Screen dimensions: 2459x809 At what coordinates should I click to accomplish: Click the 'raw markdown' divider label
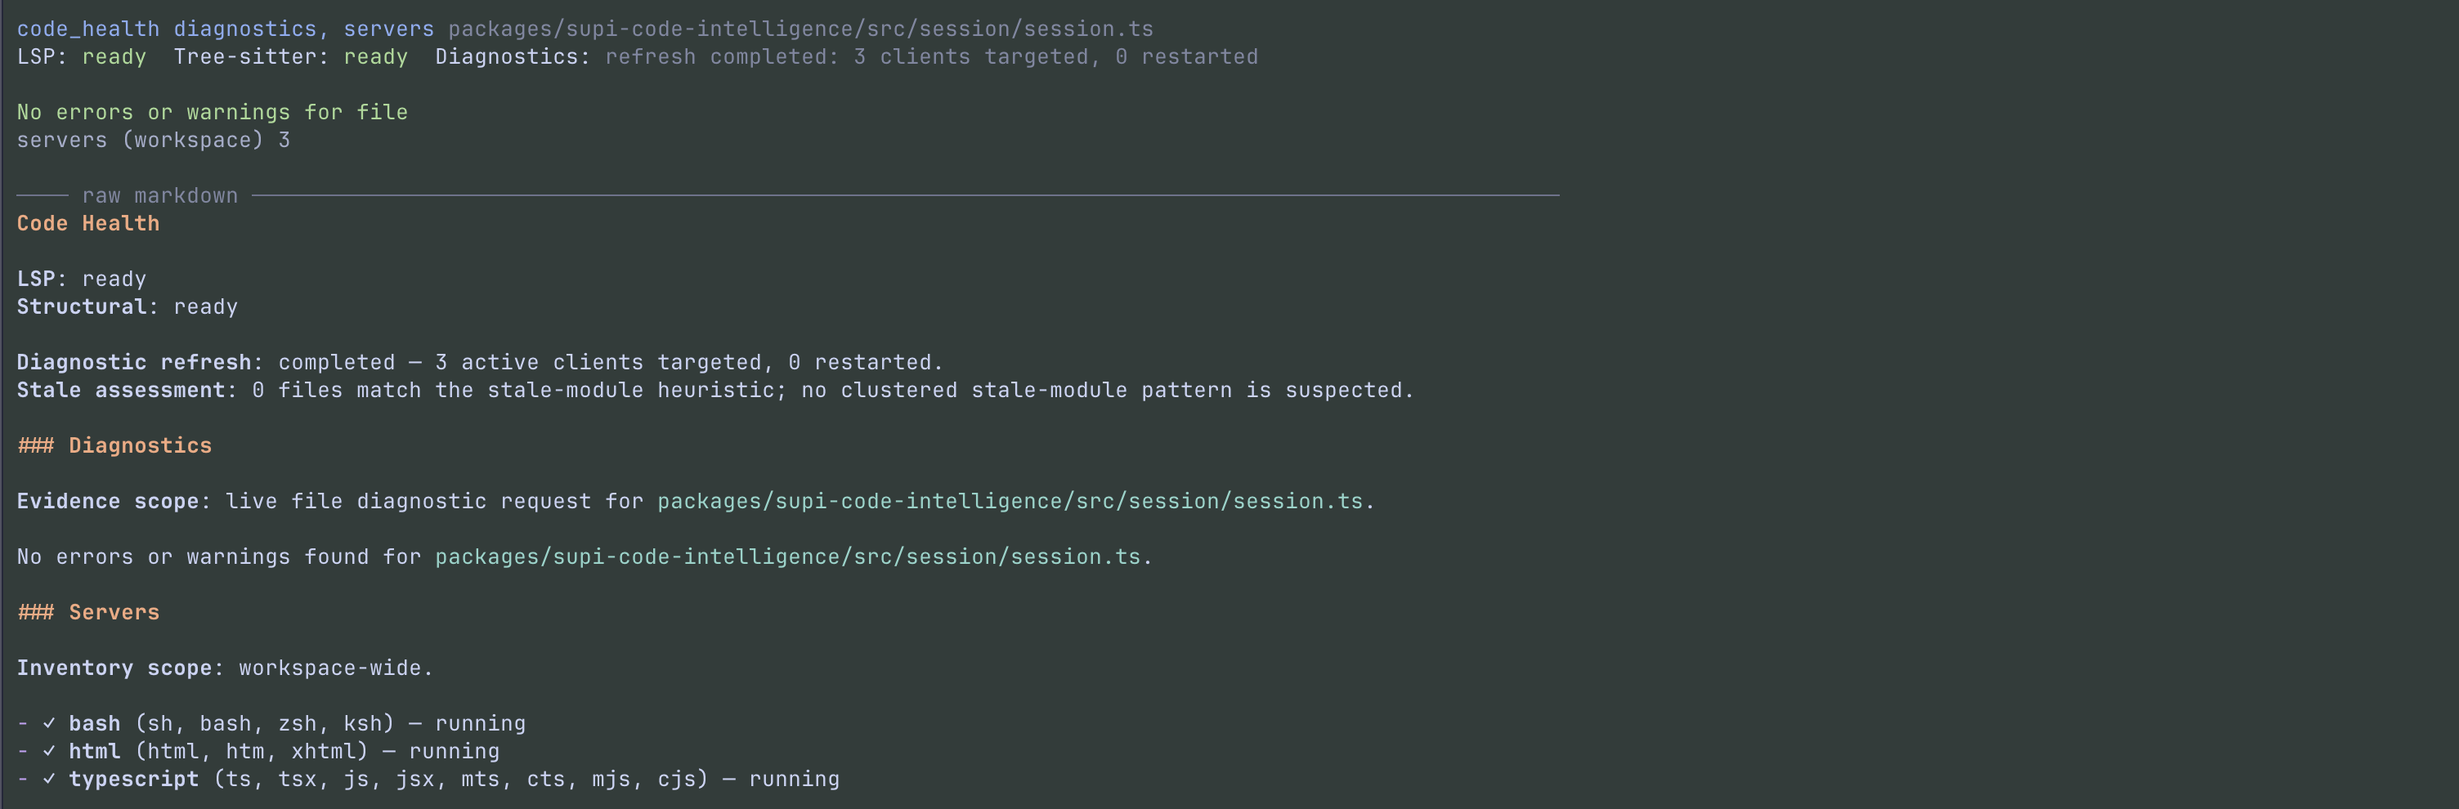click(x=160, y=195)
